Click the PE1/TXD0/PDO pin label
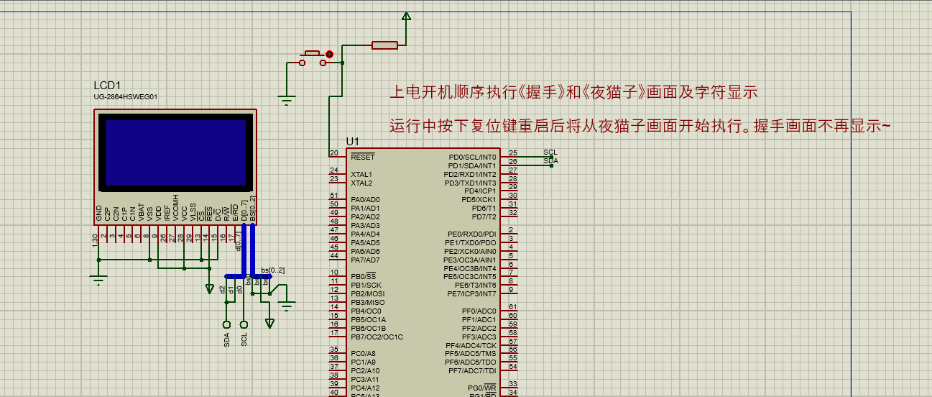 click(x=471, y=242)
